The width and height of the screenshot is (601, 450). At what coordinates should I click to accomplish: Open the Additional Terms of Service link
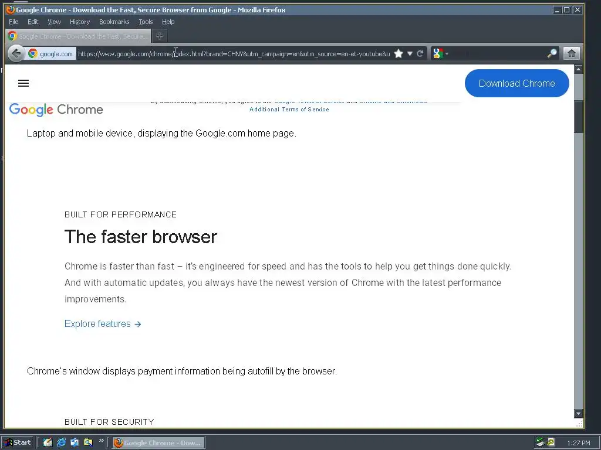(289, 110)
